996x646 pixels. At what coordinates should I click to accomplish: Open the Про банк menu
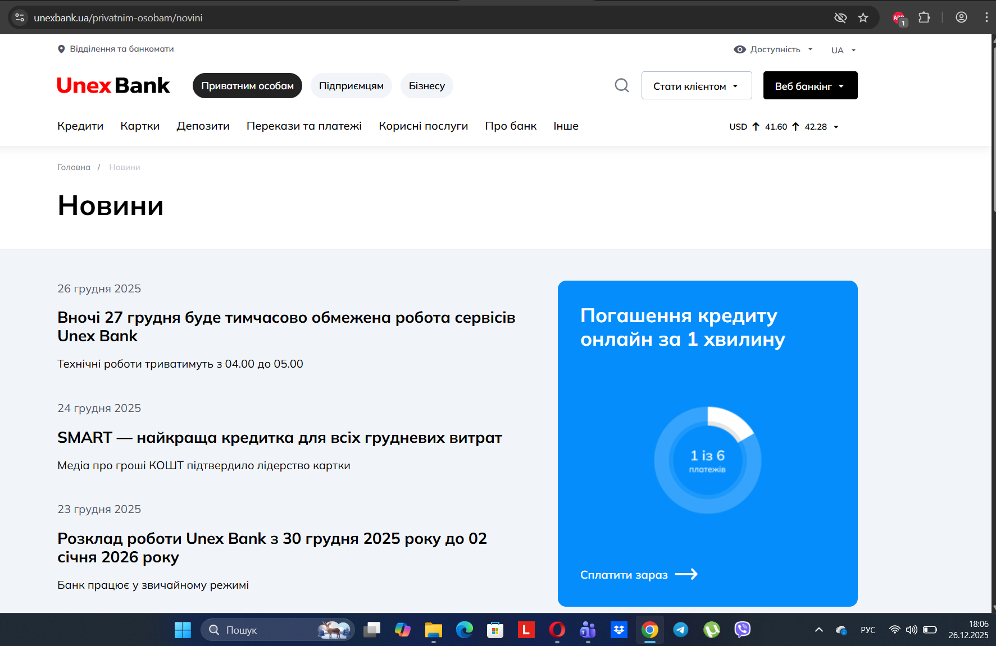click(x=511, y=126)
